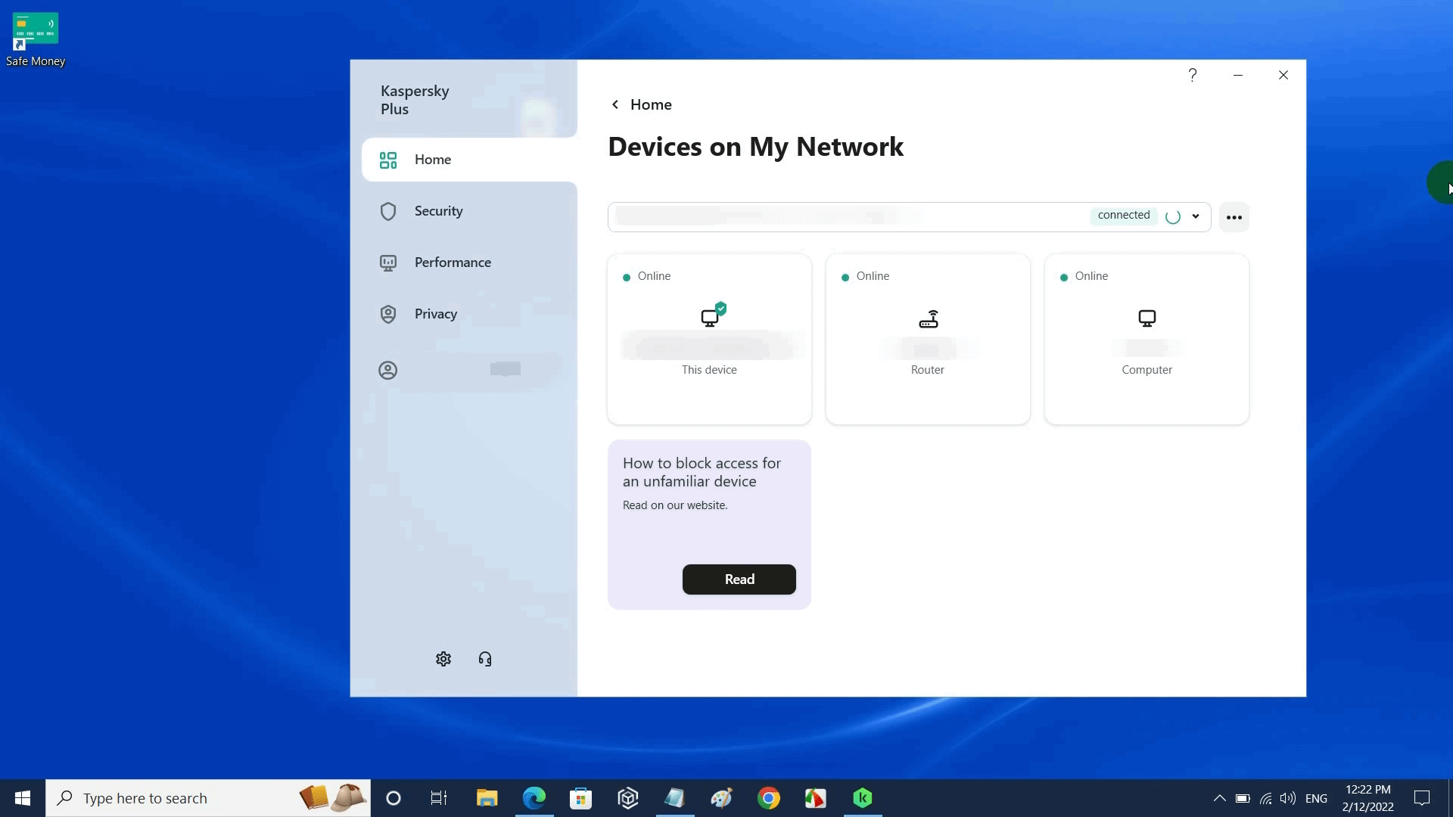Image resolution: width=1453 pixels, height=817 pixels.
Task: Select the Computer device card
Action: point(1147,339)
